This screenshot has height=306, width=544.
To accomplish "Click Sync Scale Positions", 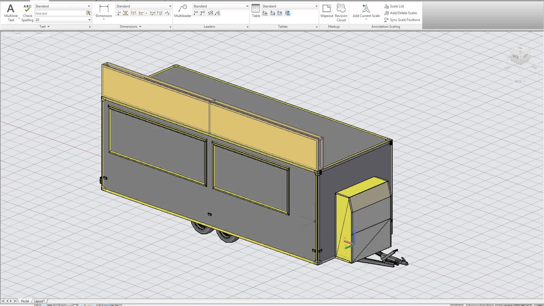I will 402,20.
